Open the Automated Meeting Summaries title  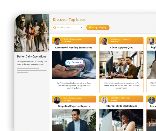(73, 47)
